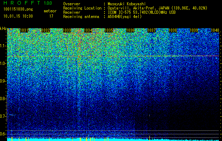Click the 1039 time label

coord(194,30)
